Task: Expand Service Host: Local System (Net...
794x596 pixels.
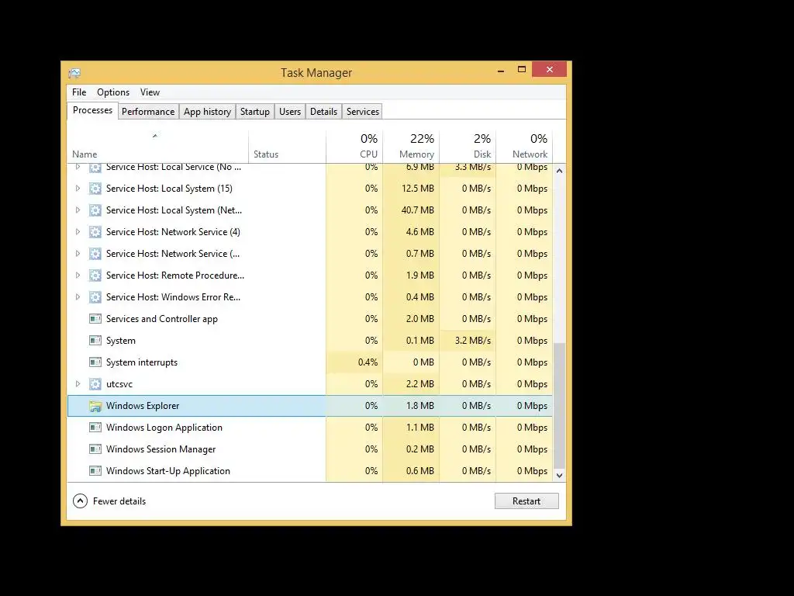Action: click(x=78, y=210)
